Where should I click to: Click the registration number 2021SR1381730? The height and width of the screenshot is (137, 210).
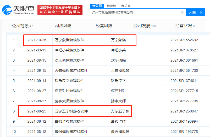click(184, 70)
